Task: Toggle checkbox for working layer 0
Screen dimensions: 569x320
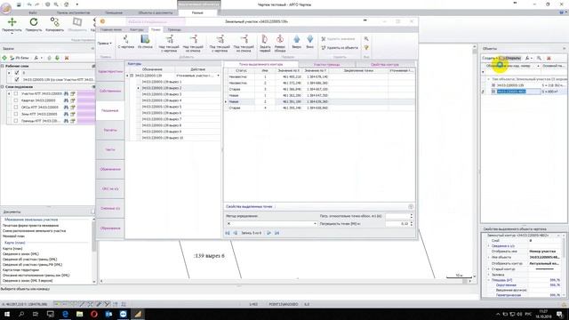Action: (17, 73)
